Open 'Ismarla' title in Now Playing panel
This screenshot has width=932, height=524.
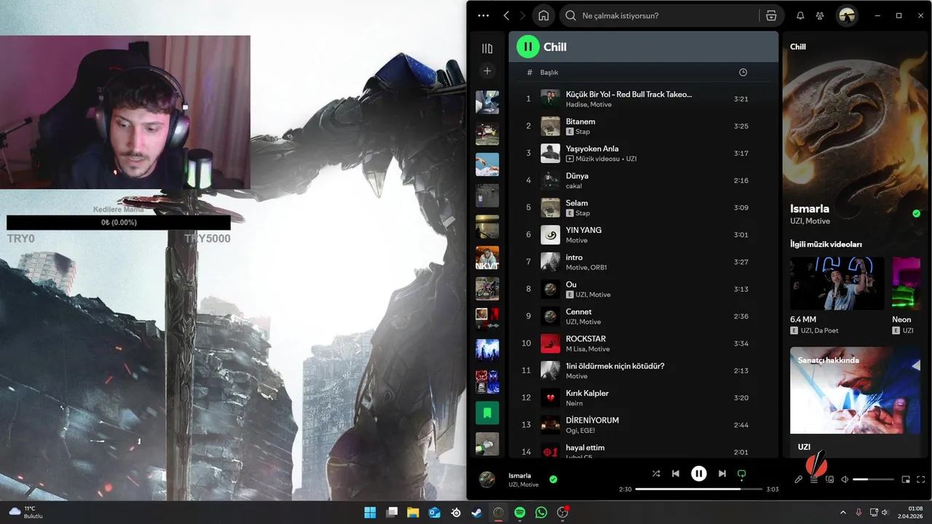click(x=810, y=209)
